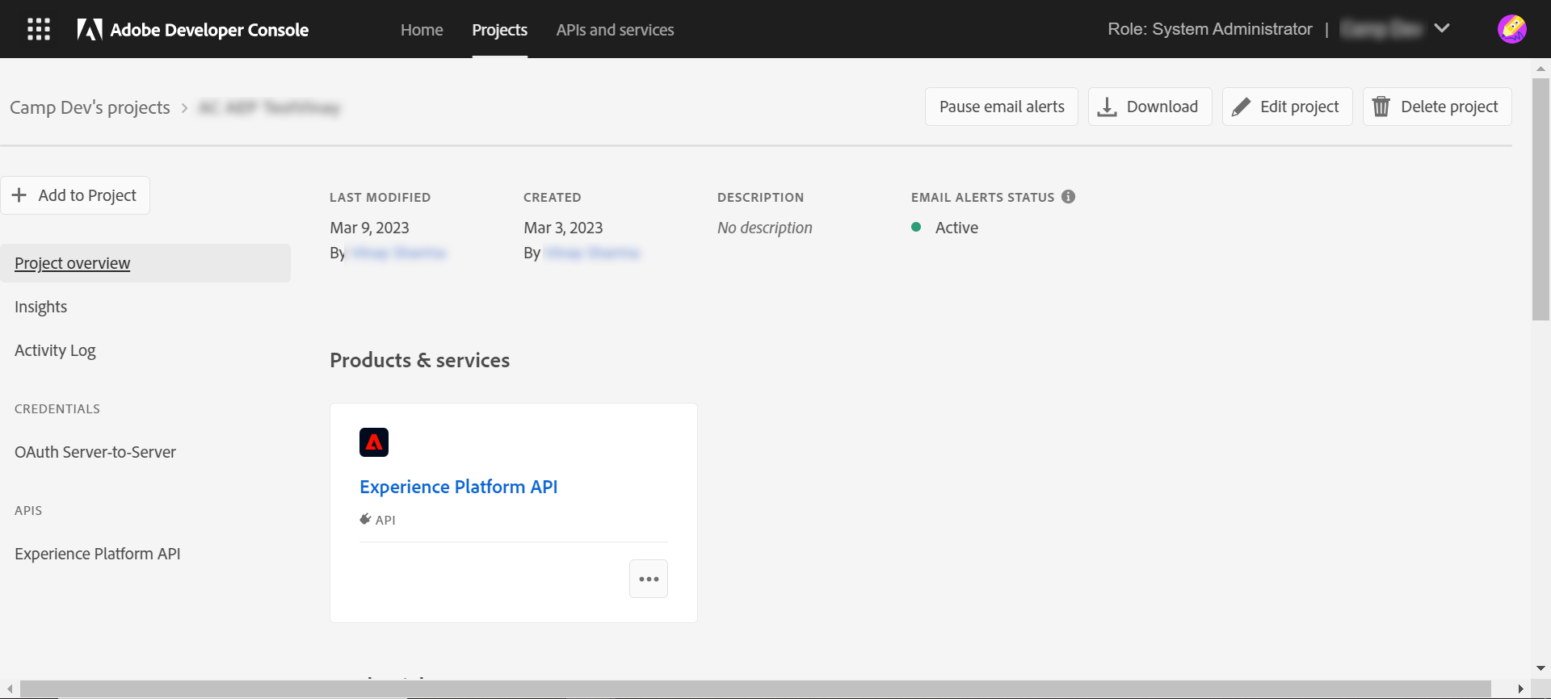Viewport: 1551px width, 699px height.
Task: Open the app switcher grid icon
Action: click(39, 30)
